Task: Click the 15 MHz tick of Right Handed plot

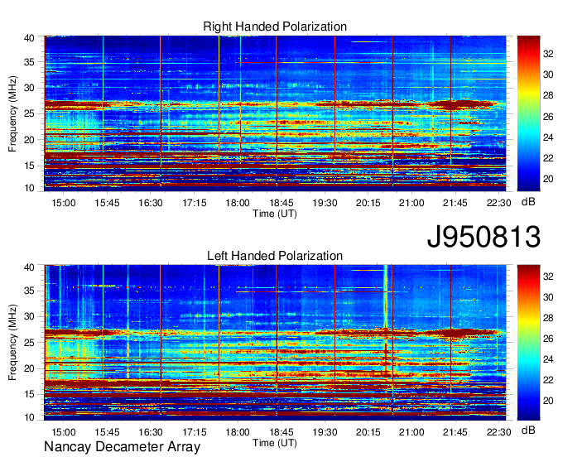Action: pos(29,166)
